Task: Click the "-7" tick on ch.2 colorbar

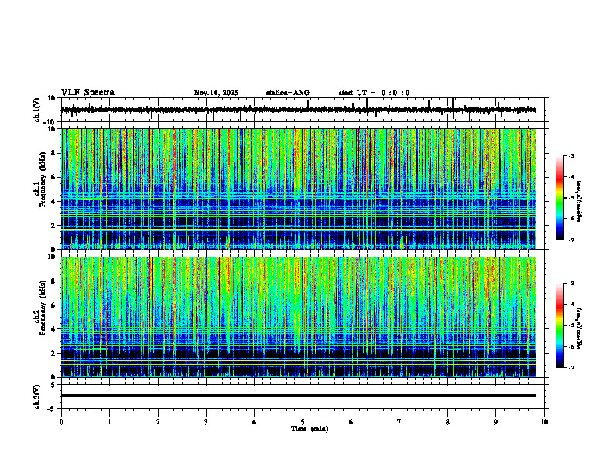Action: coord(570,367)
